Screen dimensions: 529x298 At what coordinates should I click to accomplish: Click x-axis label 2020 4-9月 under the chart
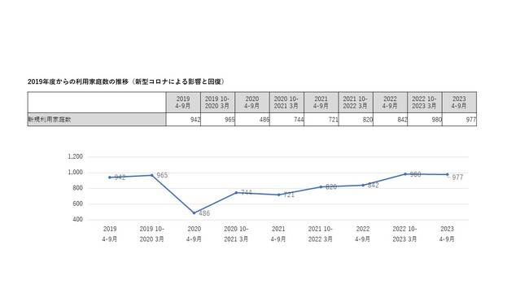point(194,234)
